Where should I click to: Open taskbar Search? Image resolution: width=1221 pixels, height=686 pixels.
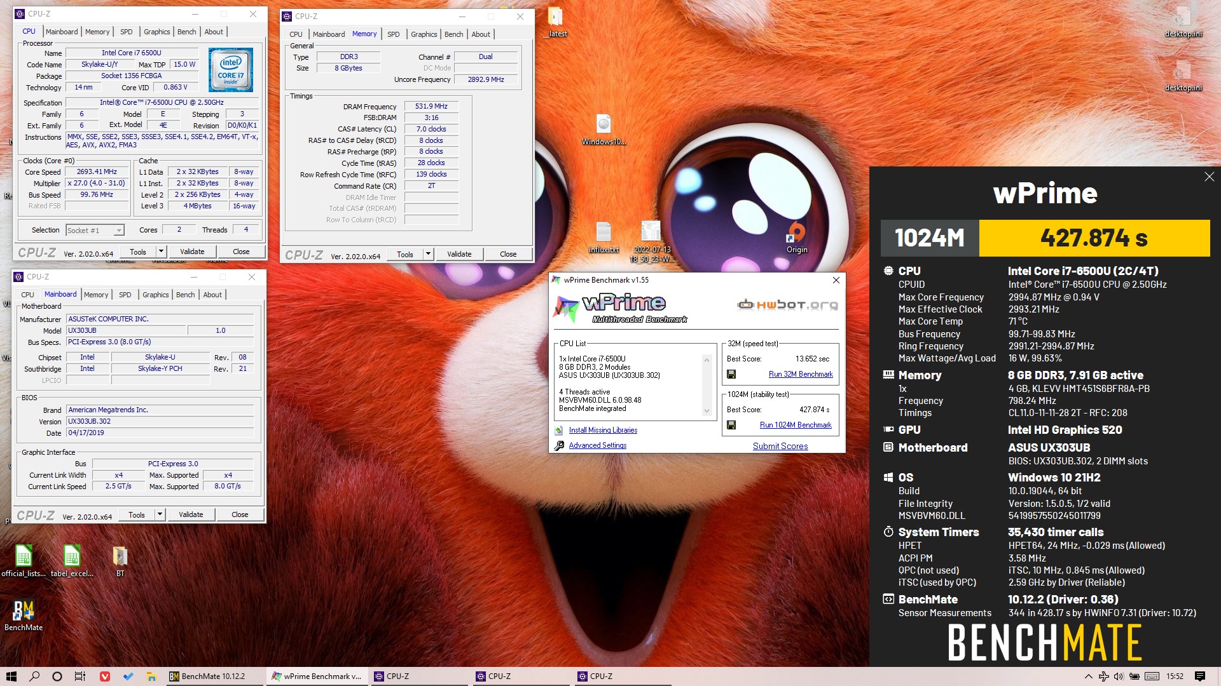click(x=34, y=676)
